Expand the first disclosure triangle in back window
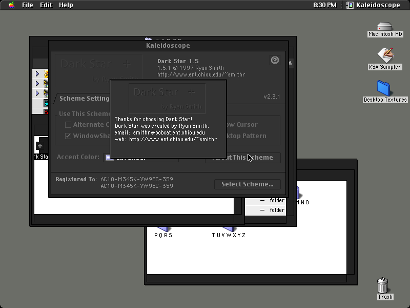The width and height of the screenshot is (410, 308). 37,73
